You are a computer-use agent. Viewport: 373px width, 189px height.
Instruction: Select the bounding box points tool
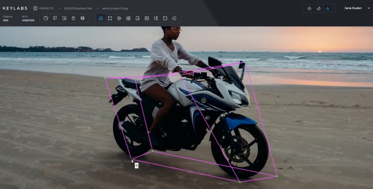[x=110, y=18]
